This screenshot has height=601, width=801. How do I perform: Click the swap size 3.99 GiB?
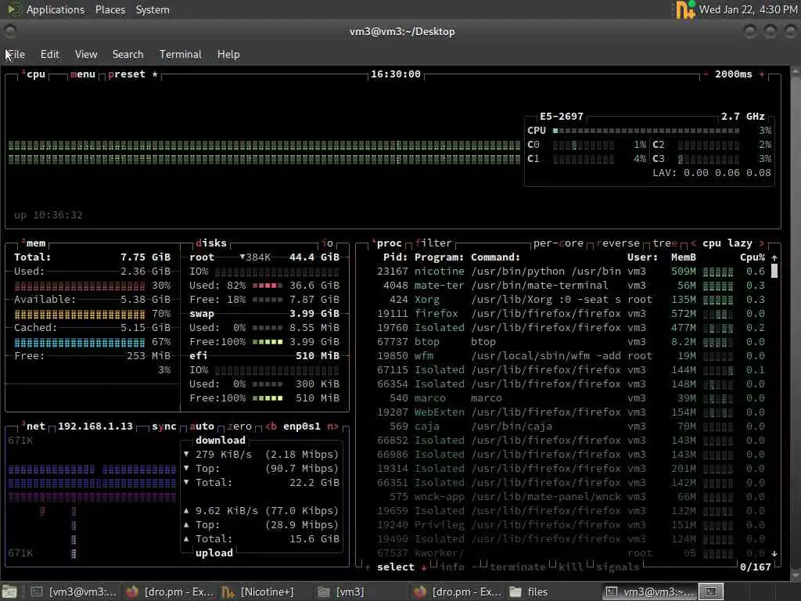point(314,313)
